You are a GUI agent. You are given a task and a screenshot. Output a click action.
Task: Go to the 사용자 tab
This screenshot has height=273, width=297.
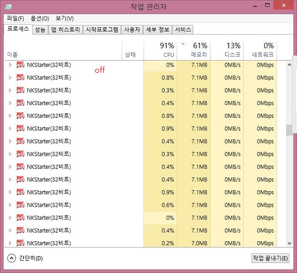[132, 30]
